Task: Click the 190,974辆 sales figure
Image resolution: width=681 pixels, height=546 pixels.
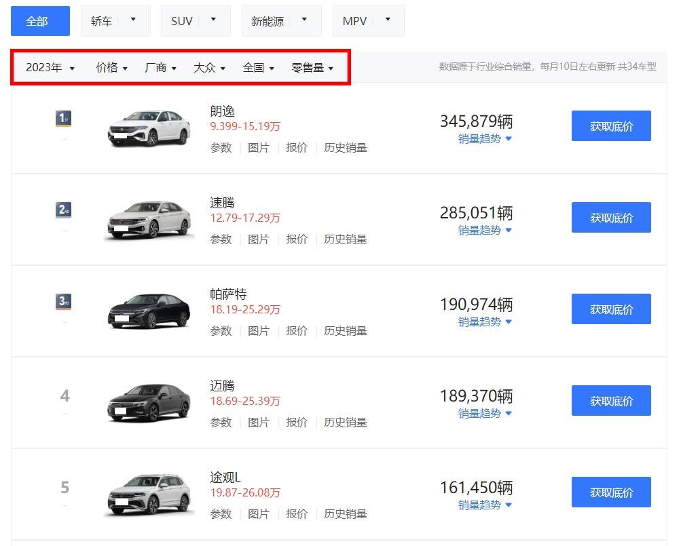Action: pyautogui.click(x=477, y=305)
